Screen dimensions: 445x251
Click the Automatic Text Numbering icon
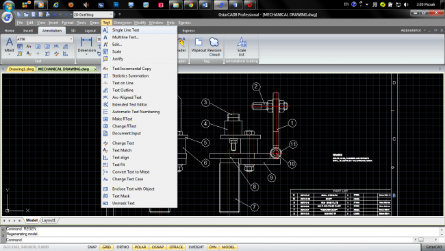[105, 112]
